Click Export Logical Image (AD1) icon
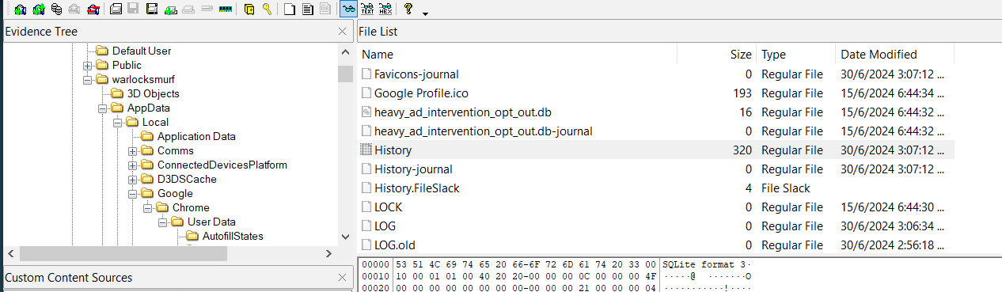The height and width of the screenshot is (292, 1002). click(x=152, y=9)
